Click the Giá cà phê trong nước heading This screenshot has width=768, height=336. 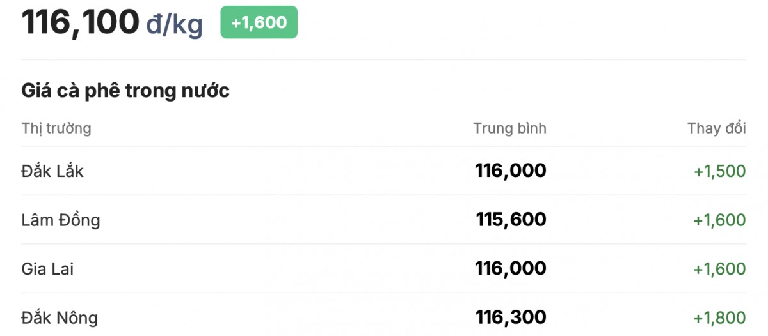[x=125, y=91]
